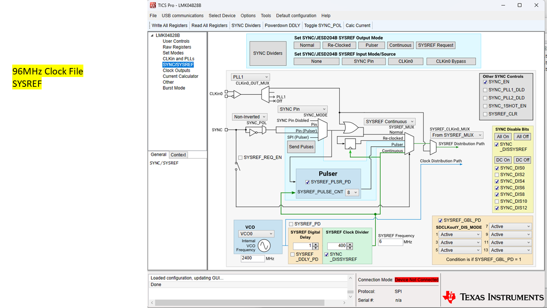
Task: Select Burst Mode in the tree
Action: [174, 88]
